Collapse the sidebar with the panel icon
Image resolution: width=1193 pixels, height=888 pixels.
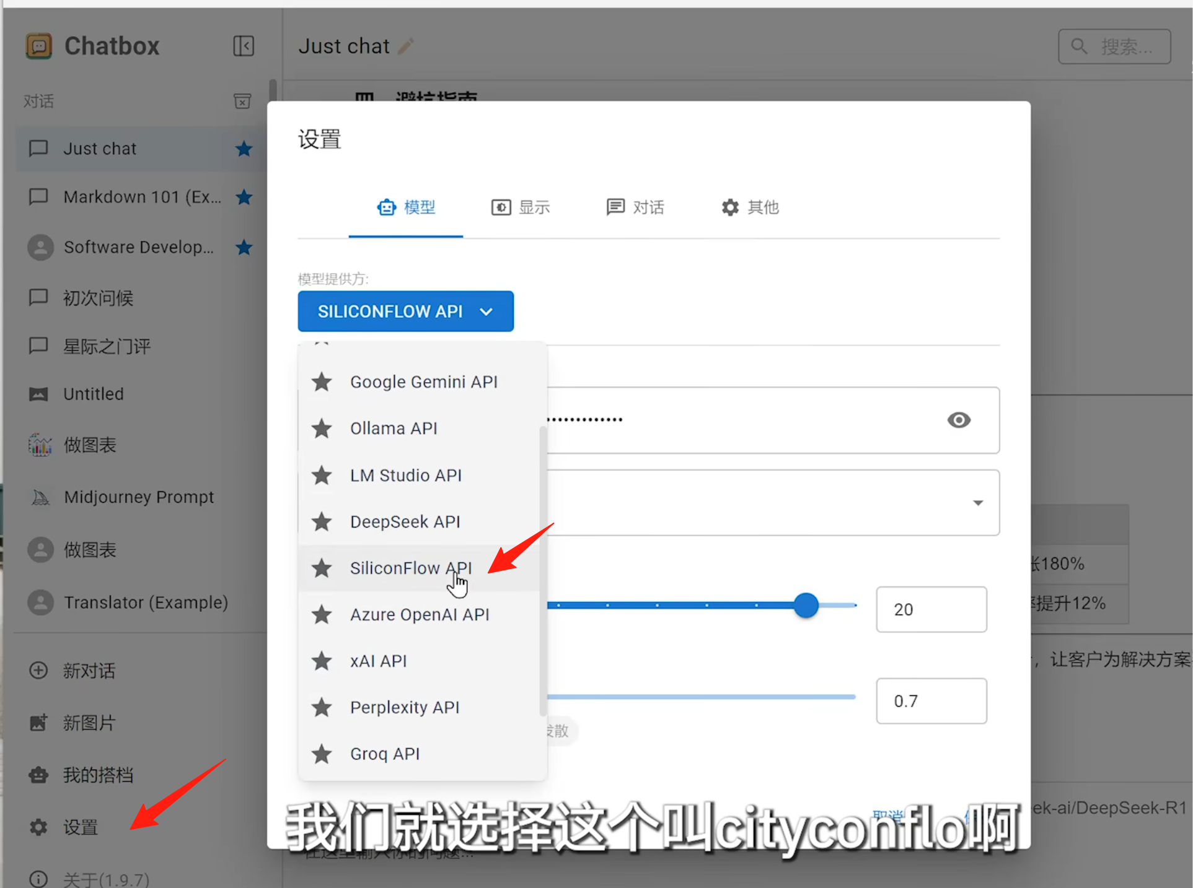click(244, 46)
